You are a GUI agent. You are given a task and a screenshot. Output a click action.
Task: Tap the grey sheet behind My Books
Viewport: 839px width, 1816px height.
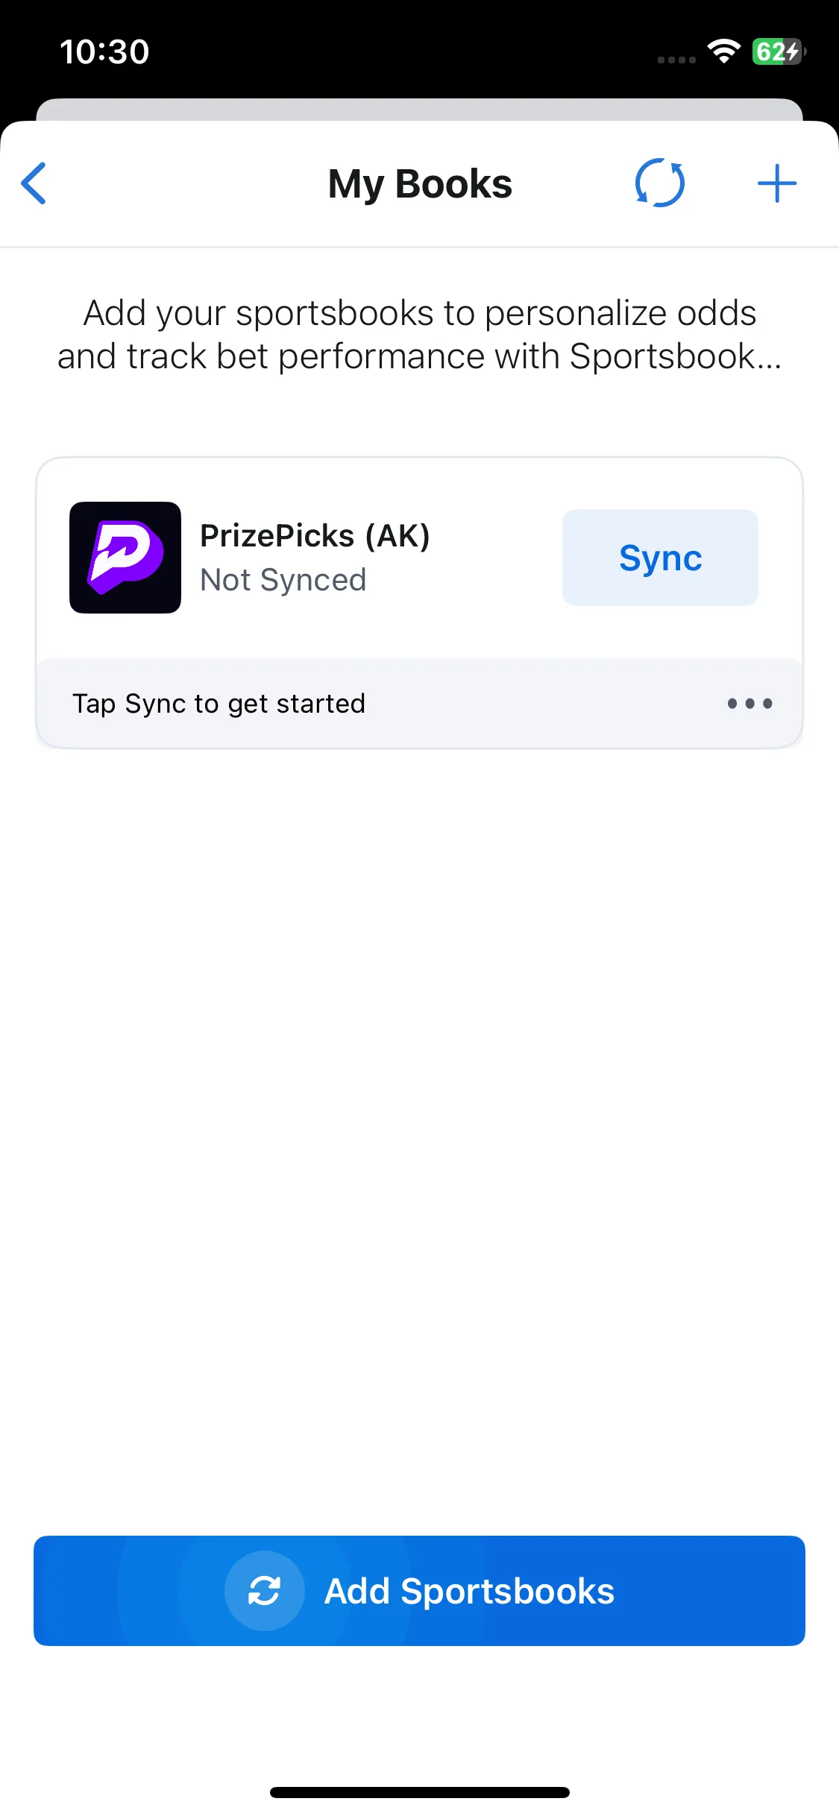coord(420,109)
